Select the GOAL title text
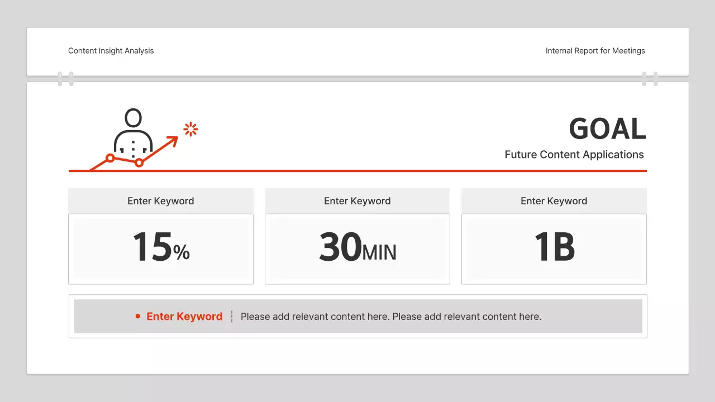The height and width of the screenshot is (402, 715). click(607, 129)
